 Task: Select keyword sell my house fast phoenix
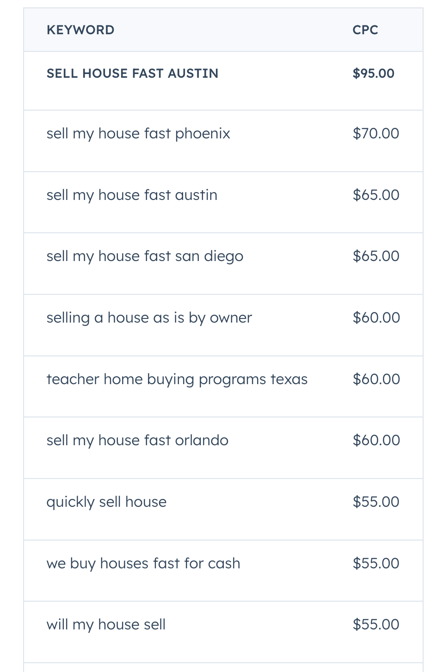[138, 134]
